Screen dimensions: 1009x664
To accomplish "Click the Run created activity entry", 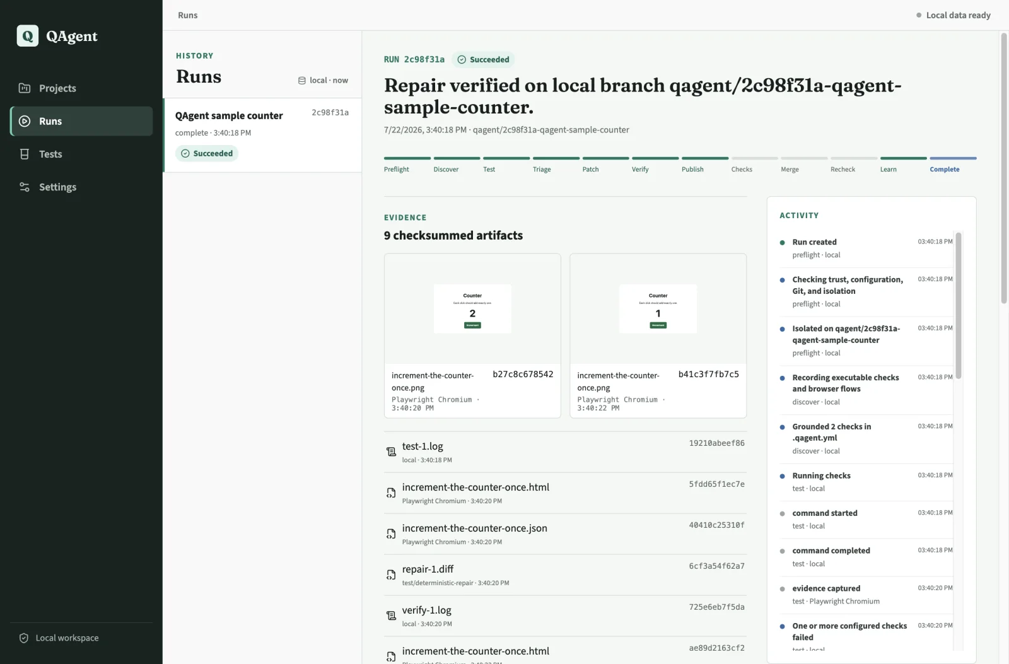I will point(866,248).
